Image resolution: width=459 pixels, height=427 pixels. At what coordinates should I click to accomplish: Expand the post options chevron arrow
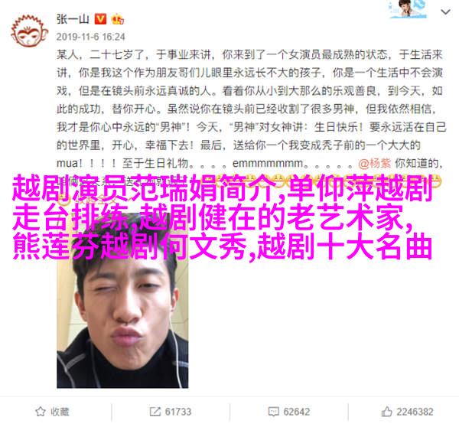pyautogui.click(x=445, y=12)
